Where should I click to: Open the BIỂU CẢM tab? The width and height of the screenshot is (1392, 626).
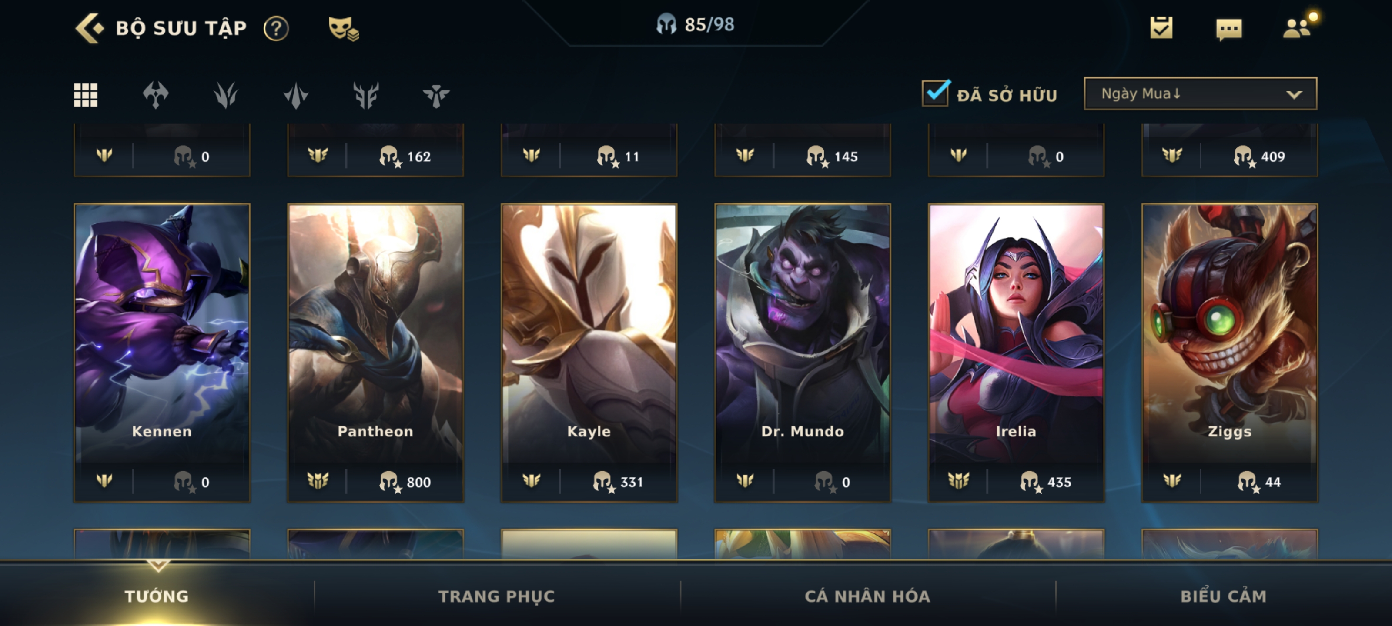coord(1223,596)
